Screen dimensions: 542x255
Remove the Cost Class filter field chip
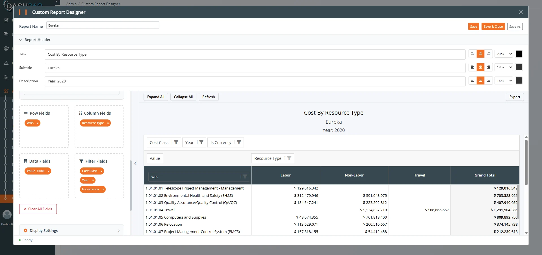pyautogui.click(x=101, y=171)
